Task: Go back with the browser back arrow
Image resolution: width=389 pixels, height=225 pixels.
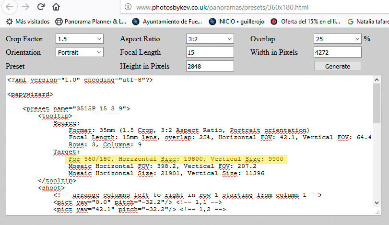Action: click(10, 7)
